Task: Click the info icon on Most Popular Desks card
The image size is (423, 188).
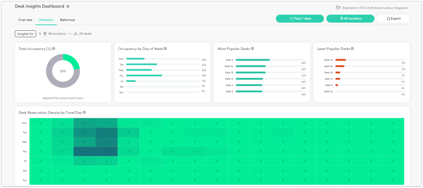Action: [253, 48]
